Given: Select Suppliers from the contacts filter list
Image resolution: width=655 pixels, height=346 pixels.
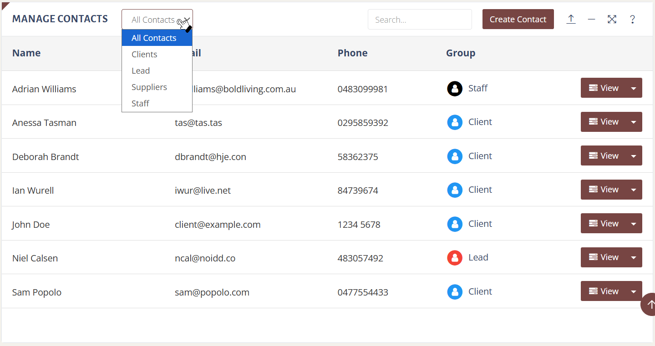Looking at the screenshot, I should tap(149, 87).
